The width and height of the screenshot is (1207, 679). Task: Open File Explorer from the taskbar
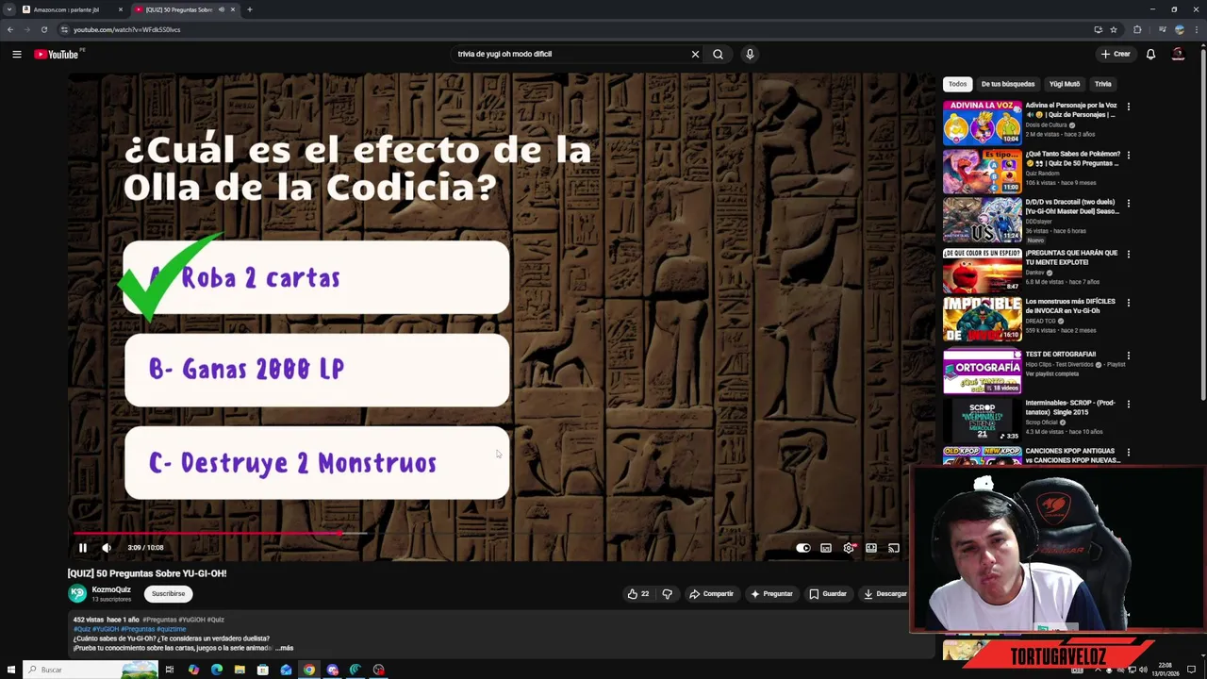coord(240,670)
